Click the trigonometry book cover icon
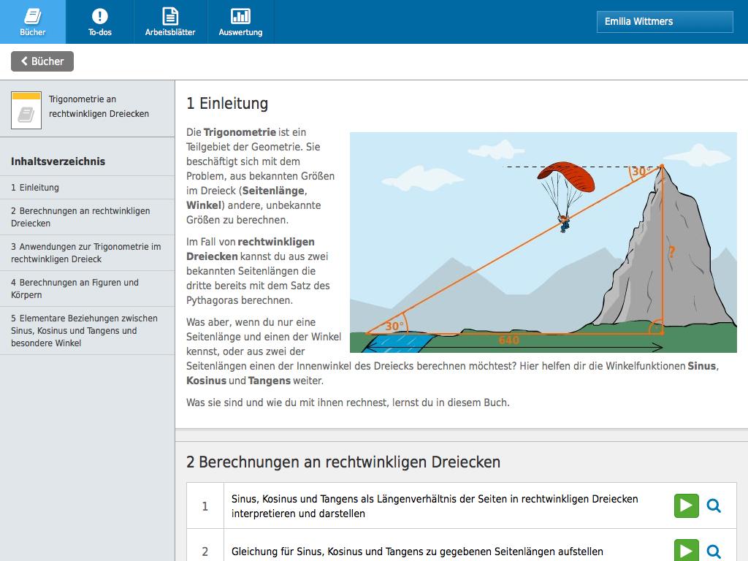The image size is (748, 561). point(26,110)
